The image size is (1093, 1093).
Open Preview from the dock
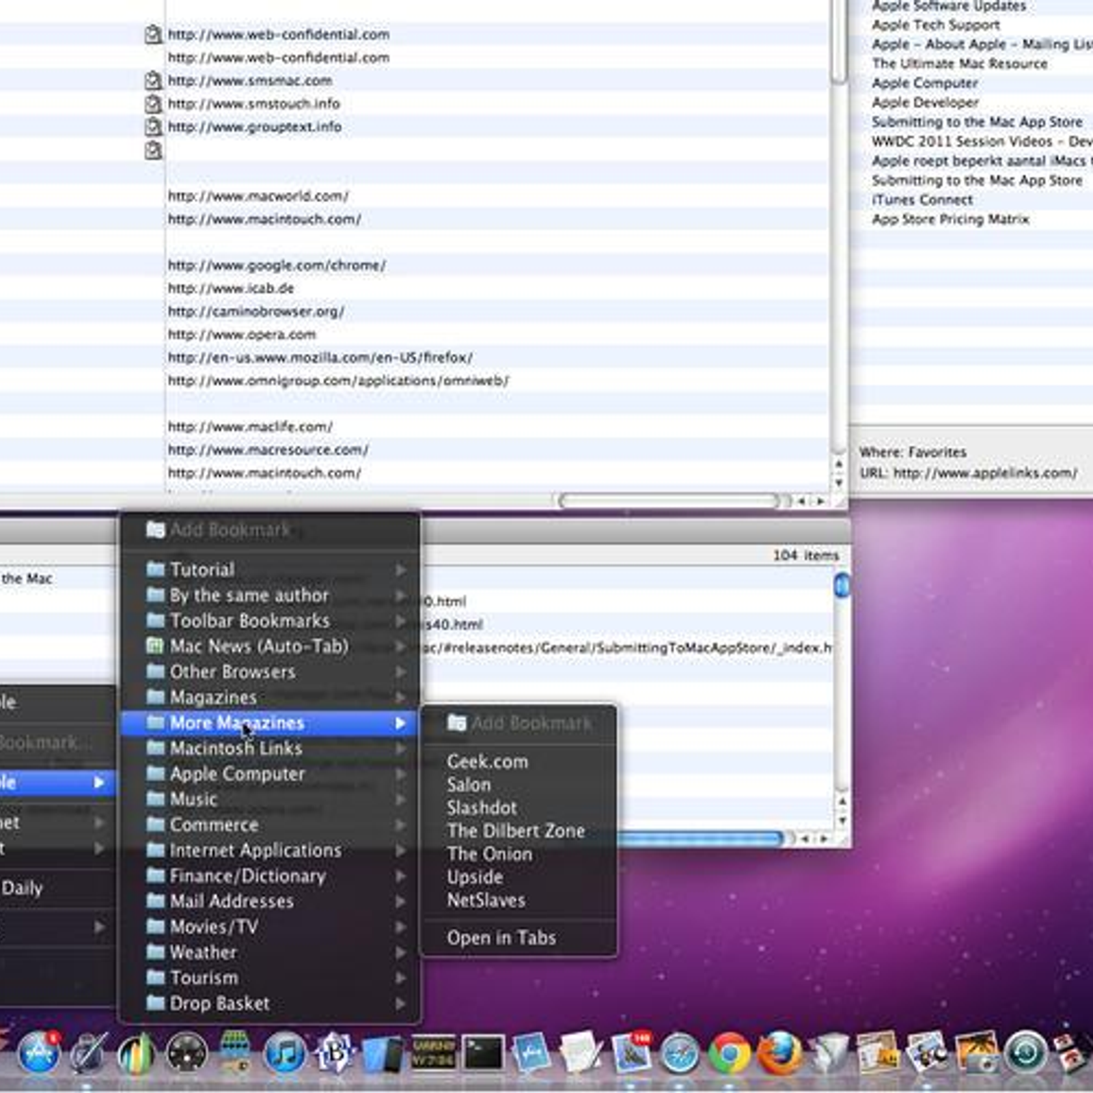[x=927, y=1053]
